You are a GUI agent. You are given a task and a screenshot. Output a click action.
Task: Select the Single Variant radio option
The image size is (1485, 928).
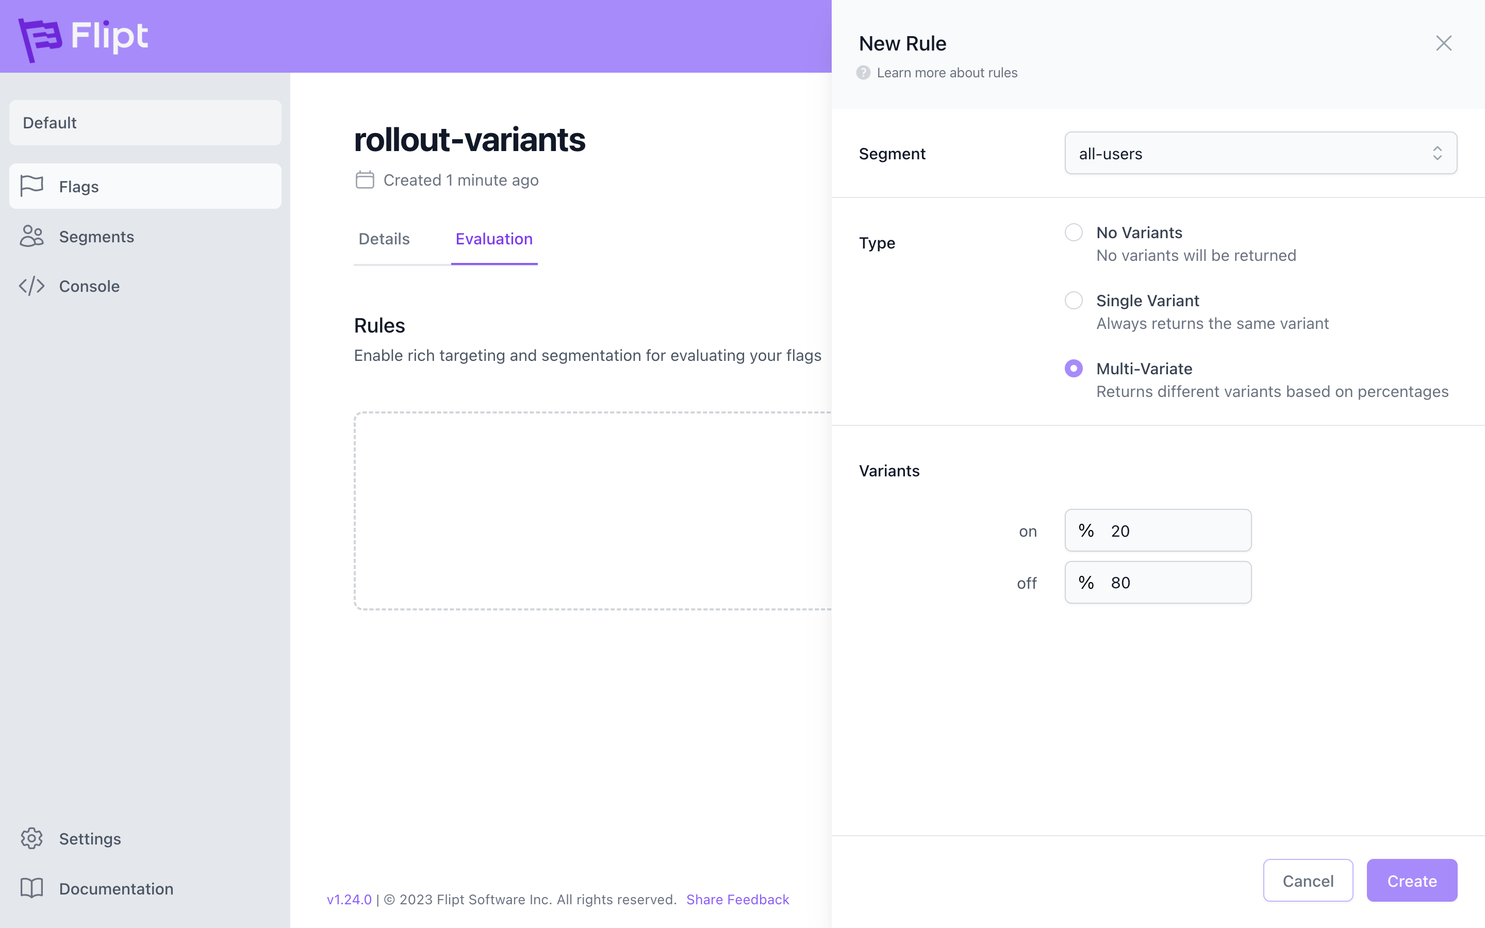click(1074, 301)
